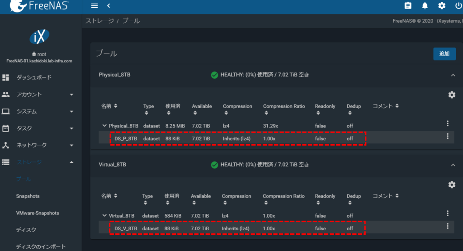This screenshot has width=463, height=251.
Task: Click the accounts people icon in sidebar
Action: pos(5,95)
